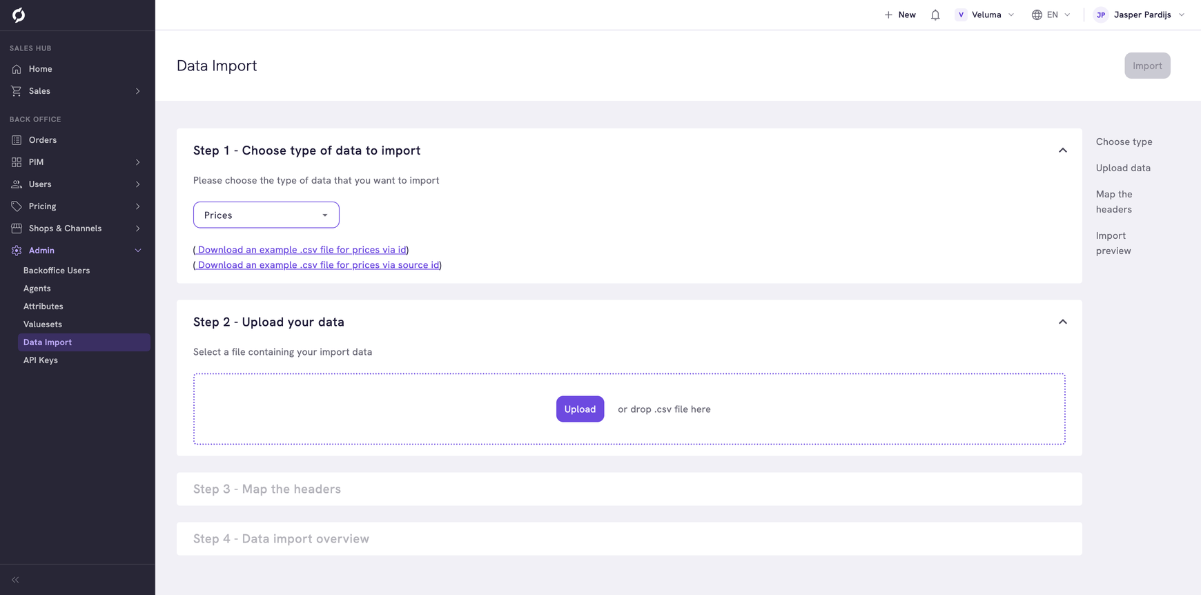Open Valuesets page
This screenshot has width=1201, height=595.
pyautogui.click(x=43, y=324)
